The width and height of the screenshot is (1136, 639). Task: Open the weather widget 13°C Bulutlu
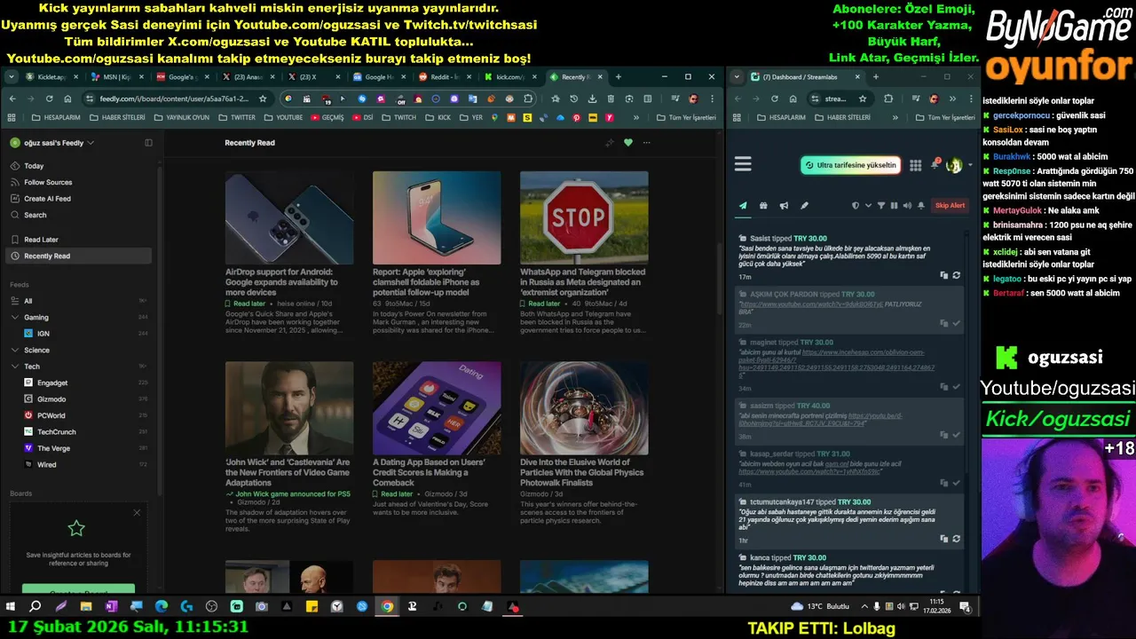point(819,606)
